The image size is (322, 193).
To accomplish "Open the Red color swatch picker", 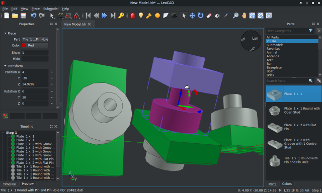I will (35, 45).
